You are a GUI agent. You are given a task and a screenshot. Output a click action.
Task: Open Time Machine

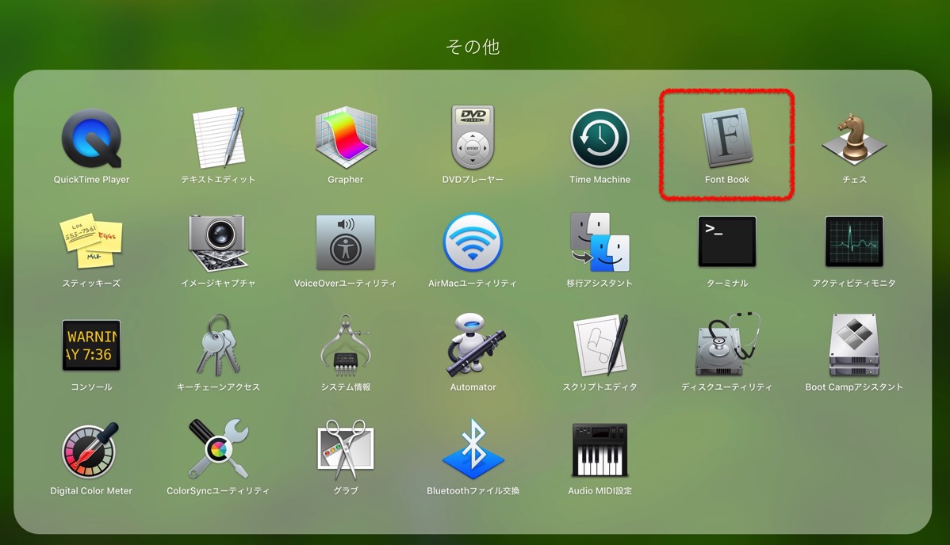(x=599, y=139)
